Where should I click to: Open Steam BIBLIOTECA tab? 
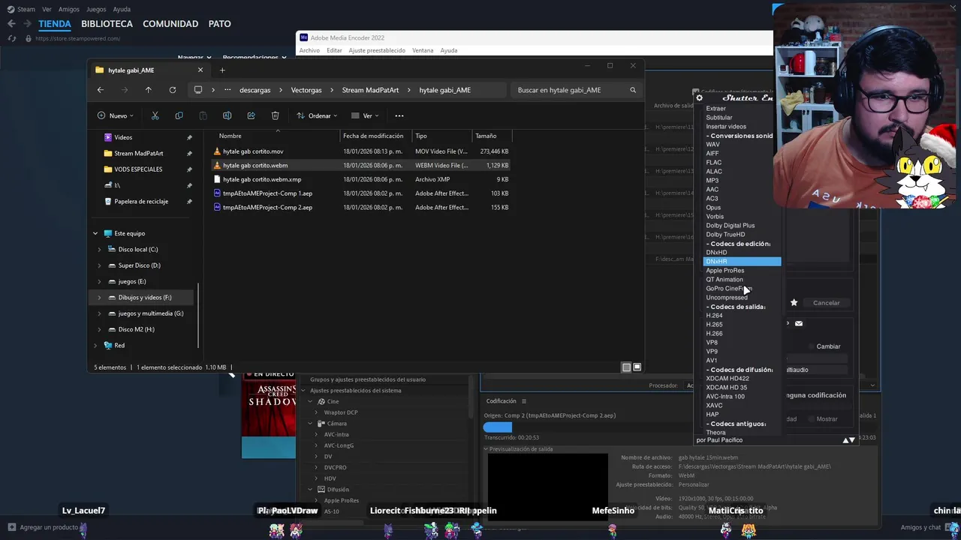pyautogui.click(x=107, y=24)
